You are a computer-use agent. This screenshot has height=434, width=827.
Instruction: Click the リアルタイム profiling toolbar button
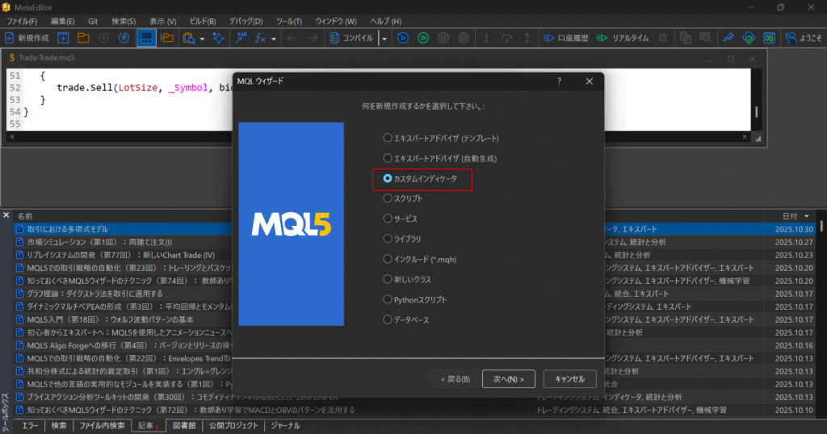pos(628,38)
